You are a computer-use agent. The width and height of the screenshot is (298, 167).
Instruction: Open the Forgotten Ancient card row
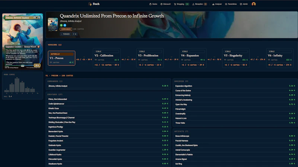pyautogui.click(x=108, y=141)
